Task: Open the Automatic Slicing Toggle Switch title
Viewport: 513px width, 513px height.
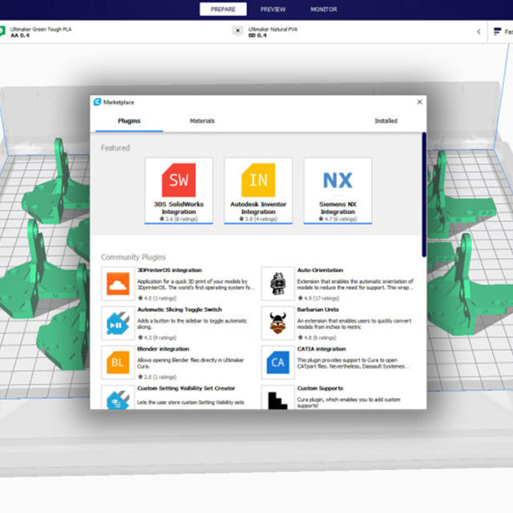Action: click(180, 309)
